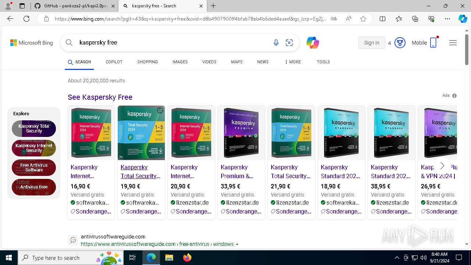The height and width of the screenshot is (265, 471).
Task: Add page to favorites star
Action: point(363,19)
